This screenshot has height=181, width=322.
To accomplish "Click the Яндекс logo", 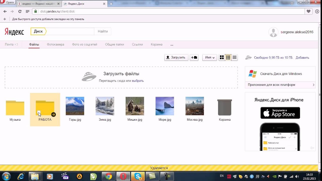I will 14,32.
